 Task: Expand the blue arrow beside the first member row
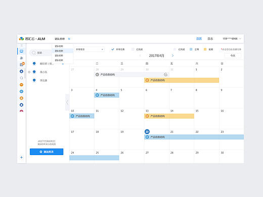coord(63,64)
